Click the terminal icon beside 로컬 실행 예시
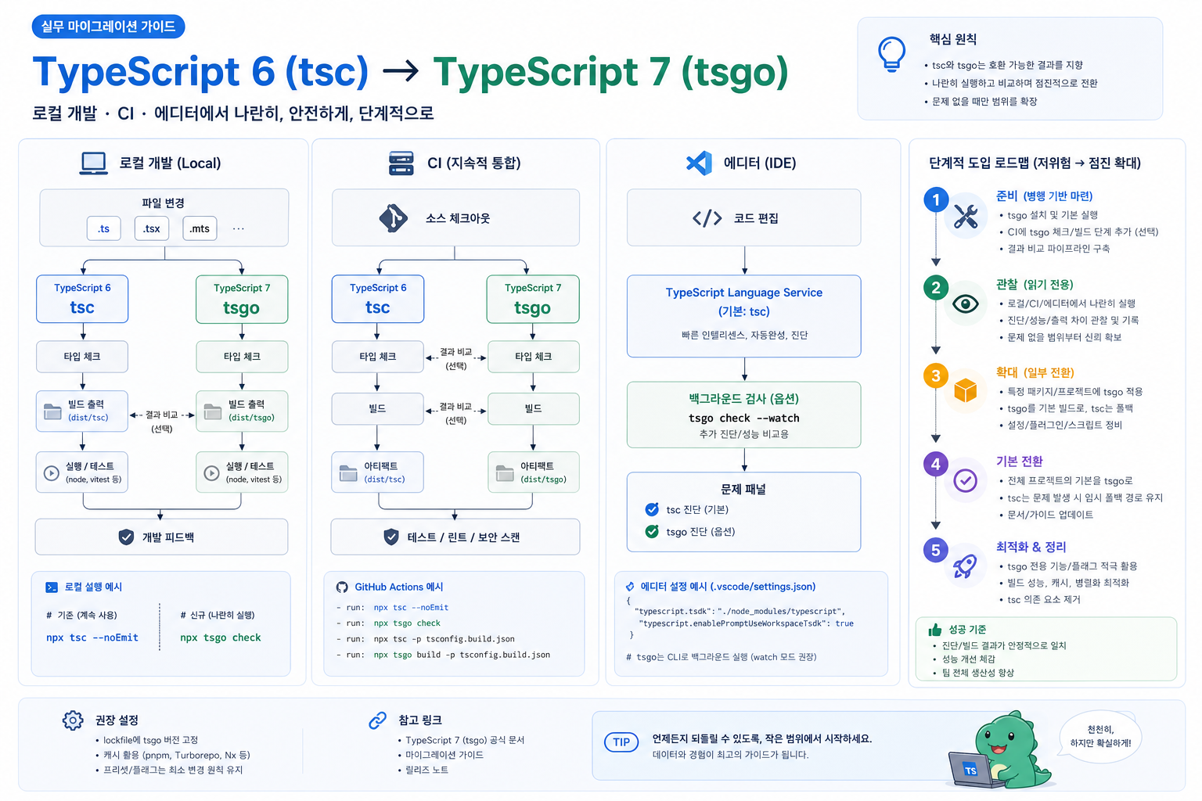1202x801 pixels. 52,587
